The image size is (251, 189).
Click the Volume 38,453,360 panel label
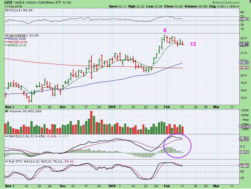pos(25,111)
